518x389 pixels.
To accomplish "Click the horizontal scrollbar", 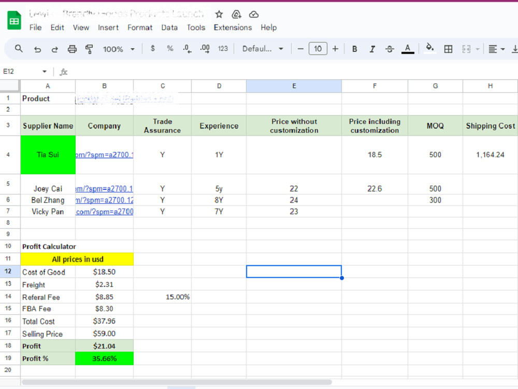I will pos(177,382).
